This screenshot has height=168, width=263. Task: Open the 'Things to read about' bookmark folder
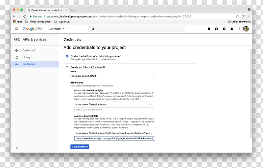tap(38, 22)
